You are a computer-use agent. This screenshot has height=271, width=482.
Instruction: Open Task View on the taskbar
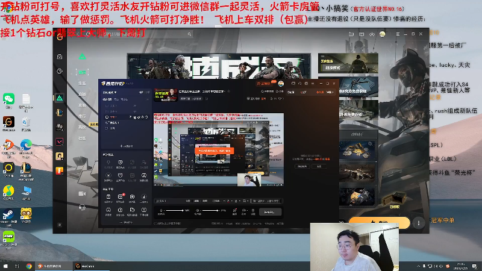[x=17, y=266]
